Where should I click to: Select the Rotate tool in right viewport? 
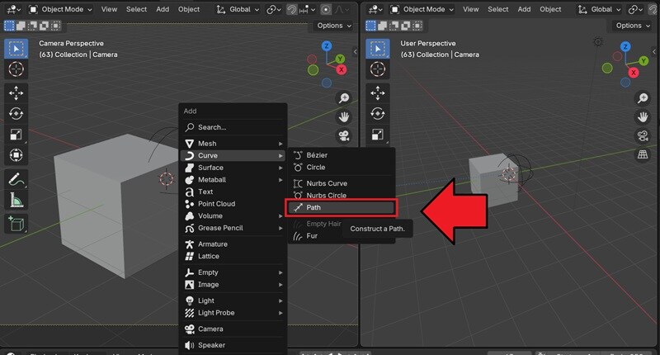(x=378, y=114)
